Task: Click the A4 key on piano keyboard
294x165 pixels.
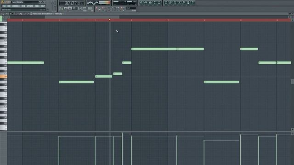Action: 4,82
